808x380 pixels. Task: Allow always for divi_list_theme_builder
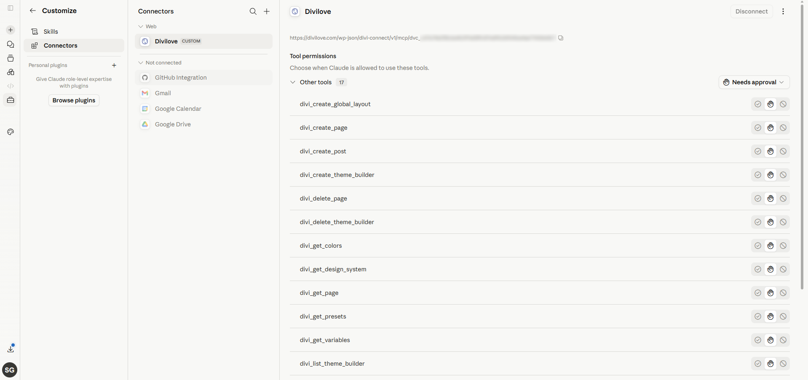click(x=758, y=364)
